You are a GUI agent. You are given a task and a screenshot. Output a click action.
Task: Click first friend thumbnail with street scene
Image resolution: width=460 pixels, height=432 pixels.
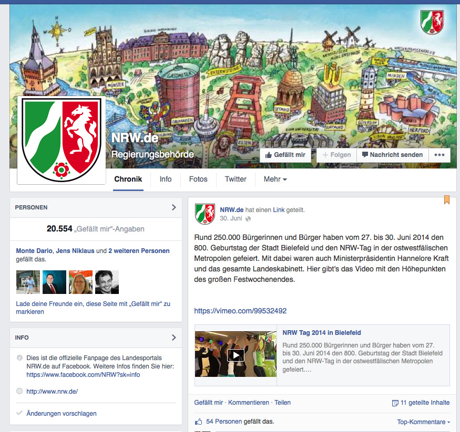pos(28,282)
